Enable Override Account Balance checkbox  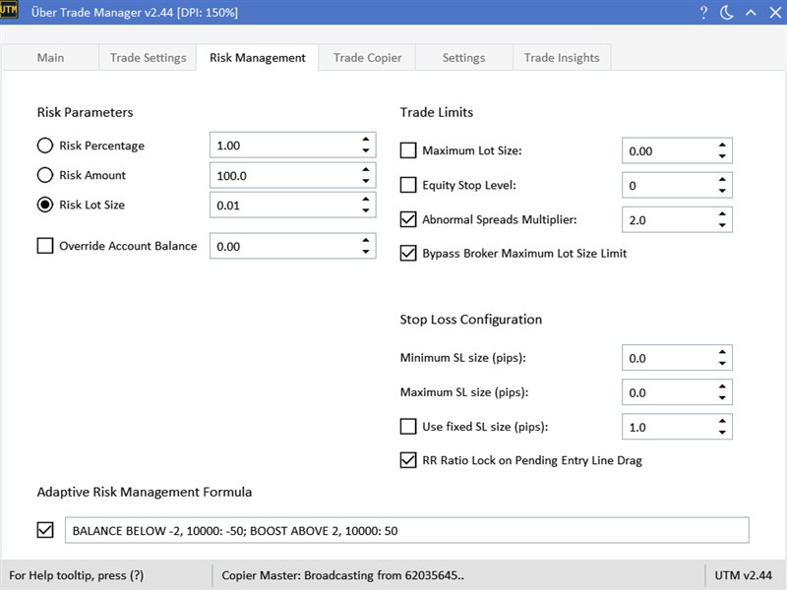point(45,246)
